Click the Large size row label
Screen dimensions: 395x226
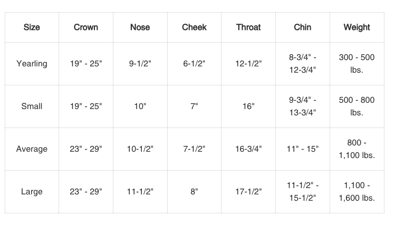pos(32,192)
